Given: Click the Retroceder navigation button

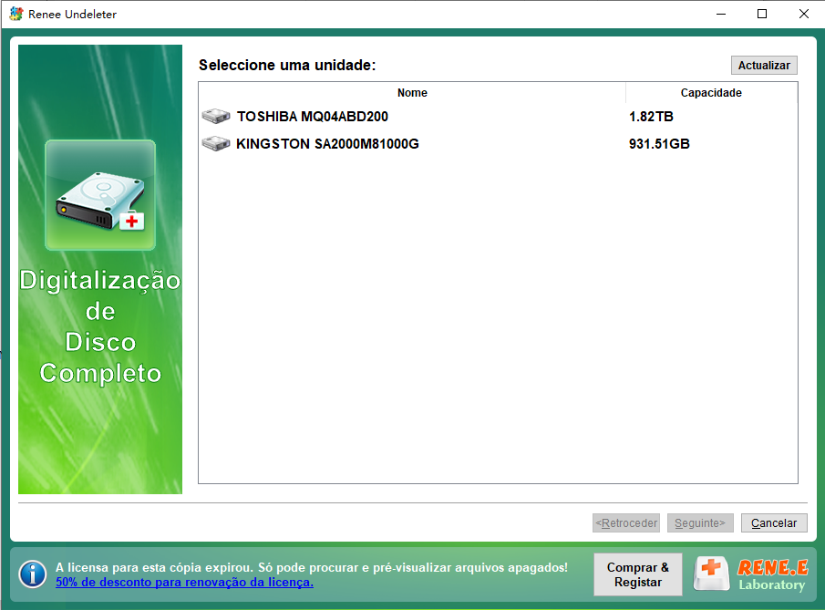Looking at the screenshot, I should click(626, 522).
